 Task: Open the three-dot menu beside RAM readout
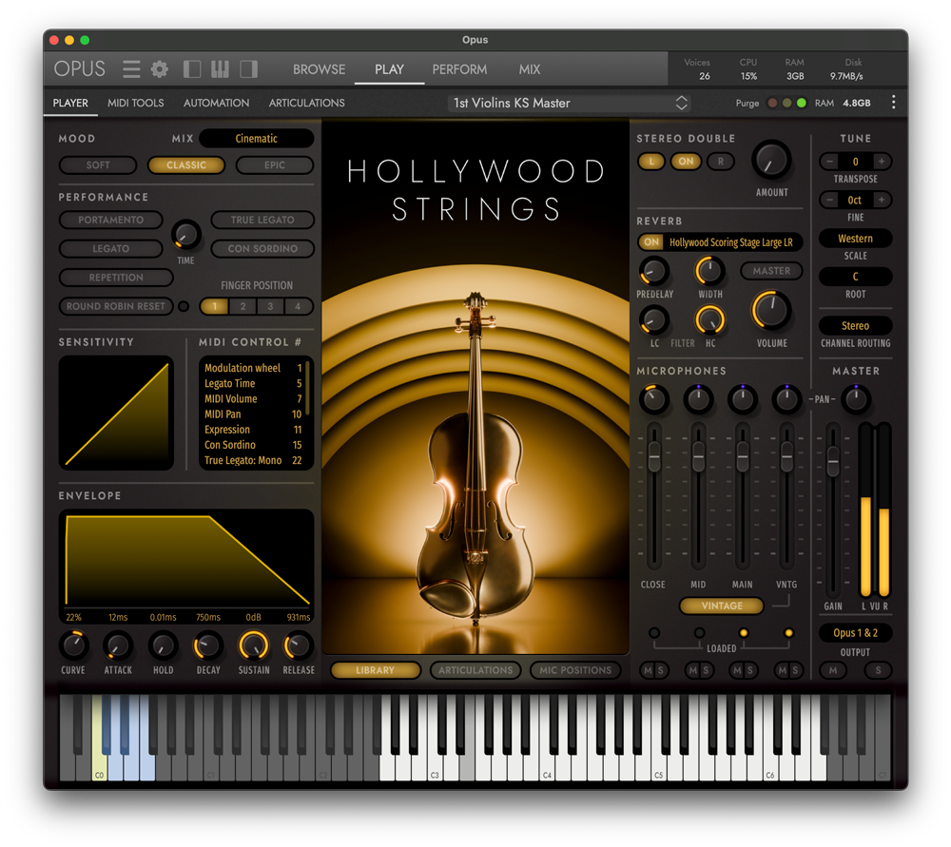point(893,102)
